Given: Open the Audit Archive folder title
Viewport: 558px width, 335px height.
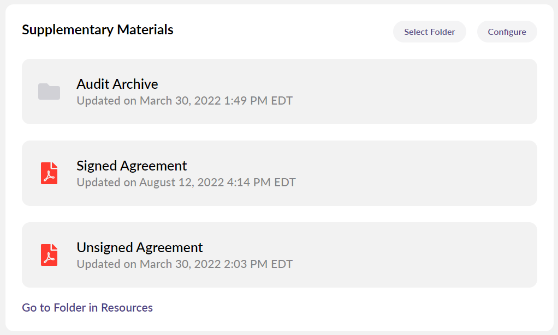Looking at the screenshot, I should (117, 84).
